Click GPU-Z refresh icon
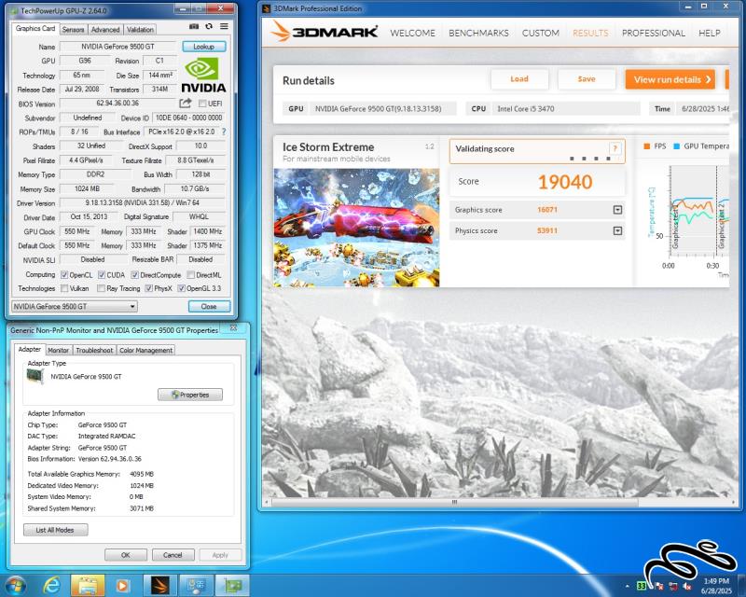Image resolution: width=746 pixels, height=597 pixels. (x=209, y=27)
